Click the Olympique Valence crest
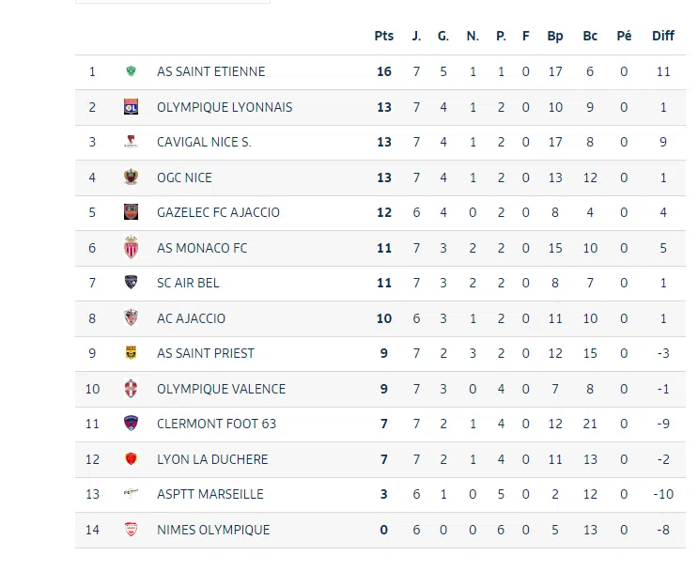Viewport: 698px width, 571px height. [132, 389]
